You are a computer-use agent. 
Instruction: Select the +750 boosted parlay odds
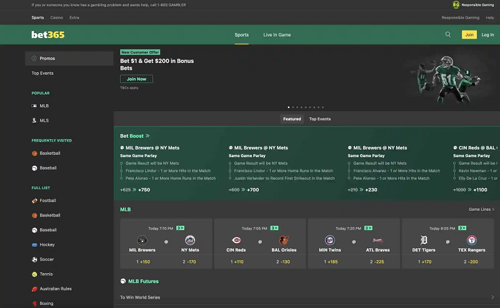click(144, 190)
